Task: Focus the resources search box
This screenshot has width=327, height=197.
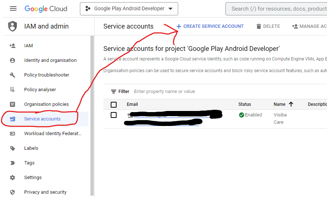Action: tap(276, 9)
